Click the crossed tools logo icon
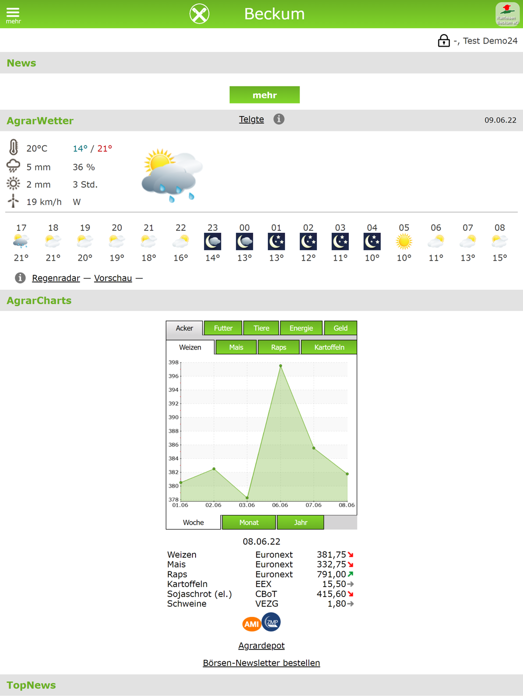This screenshot has width=523, height=698. pos(199,14)
